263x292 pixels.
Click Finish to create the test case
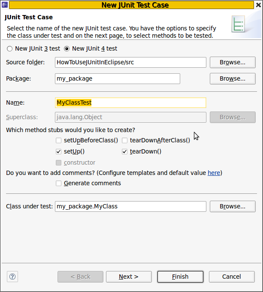[x=180, y=277]
